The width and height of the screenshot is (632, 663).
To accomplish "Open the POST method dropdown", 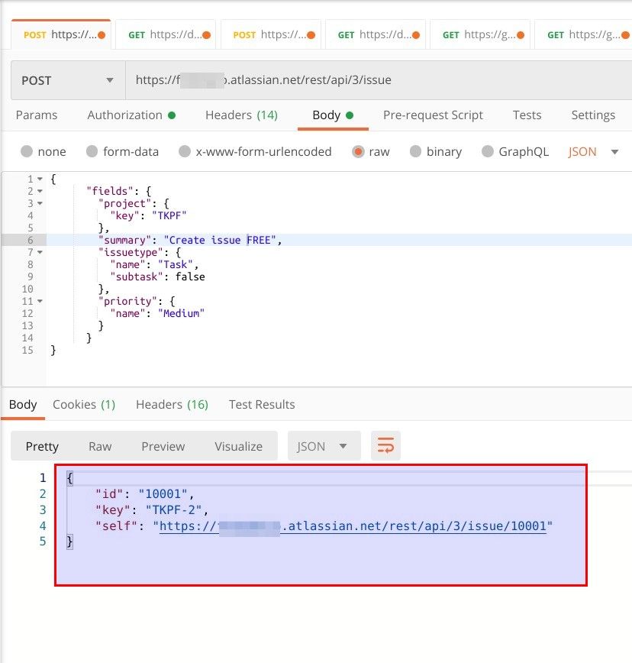I will pyautogui.click(x=68, y=80).
